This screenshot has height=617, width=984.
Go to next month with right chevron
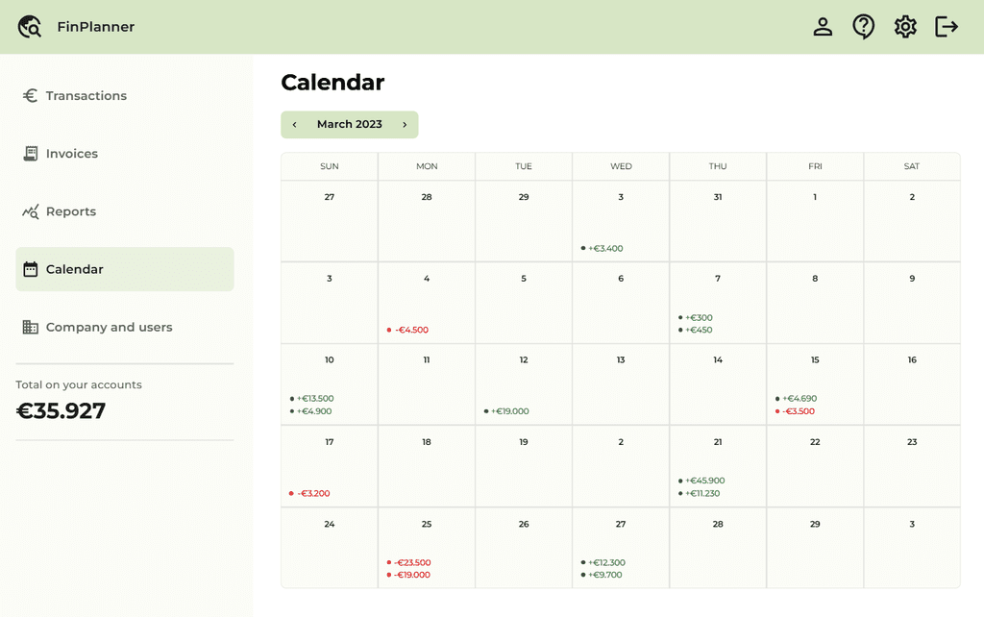tap(405, 124)
